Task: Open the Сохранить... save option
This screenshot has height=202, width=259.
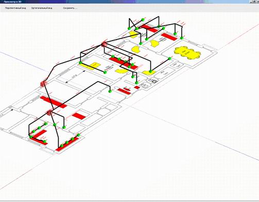Action: click(x=70, y=8)
